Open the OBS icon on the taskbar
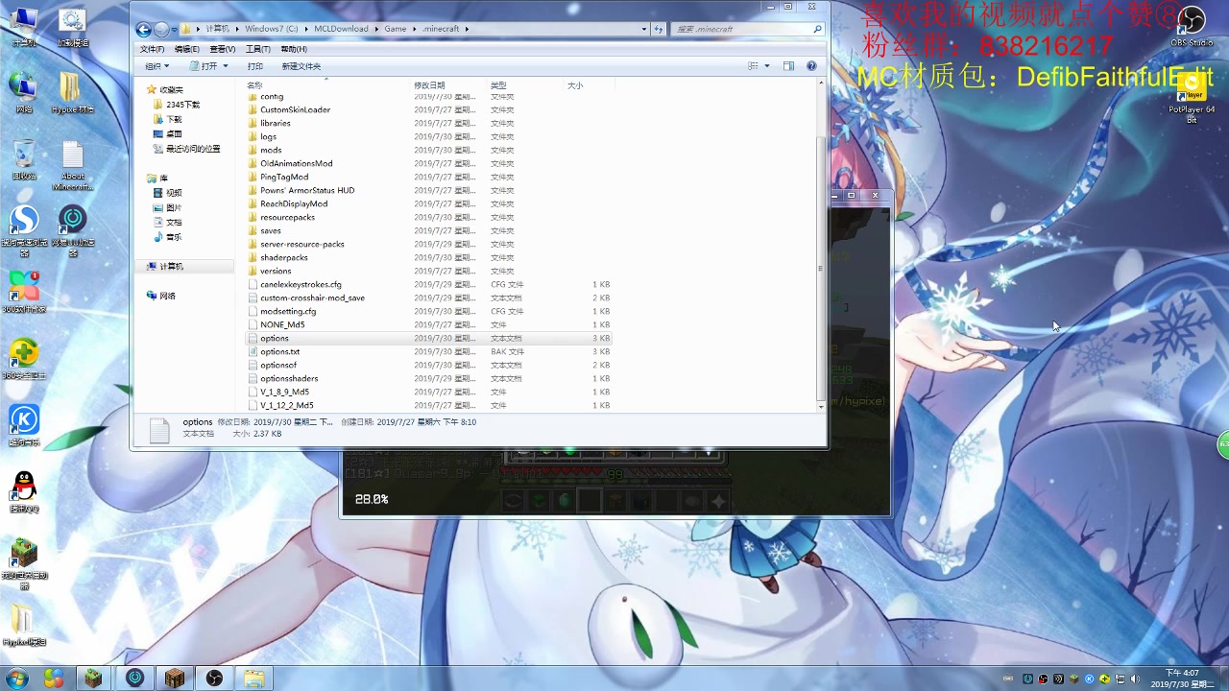The image size is (1229, 691). (214, 679)
